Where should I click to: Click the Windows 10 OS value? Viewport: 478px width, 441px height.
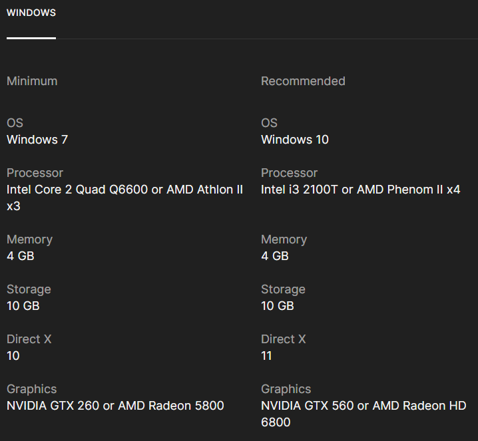tap(295, 140)
